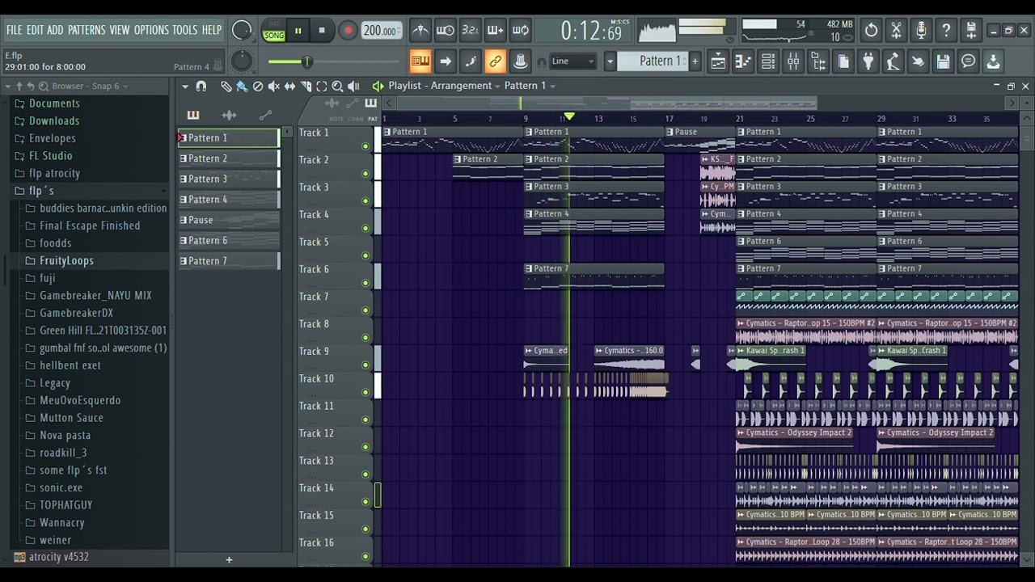The height and width of the screenshot is (582, 1035).
Task: Mute Track 7 via its green LED
Action: (x=365, y=310)
